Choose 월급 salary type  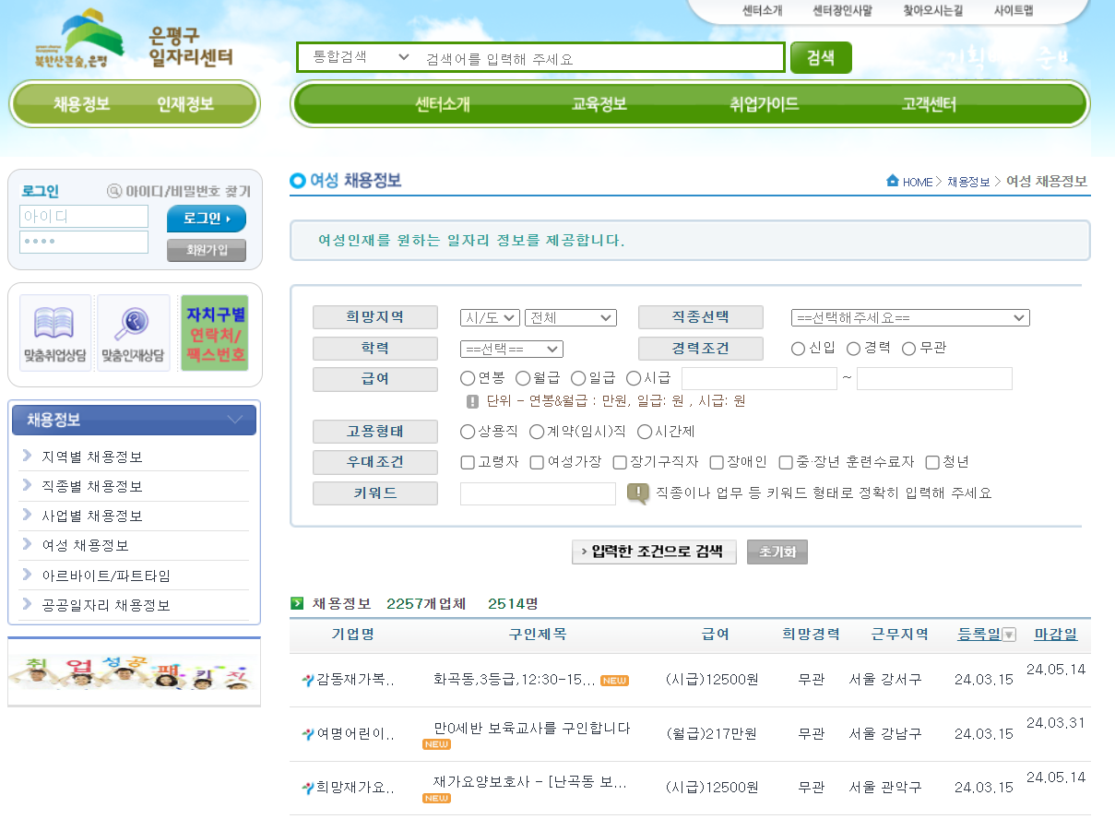[x=522, y=378]
